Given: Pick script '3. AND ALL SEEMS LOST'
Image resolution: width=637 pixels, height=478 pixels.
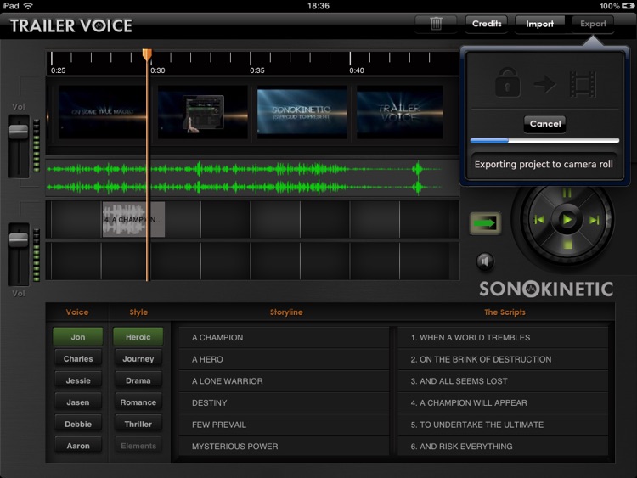Looking at the screenshot, I should 503,381.
